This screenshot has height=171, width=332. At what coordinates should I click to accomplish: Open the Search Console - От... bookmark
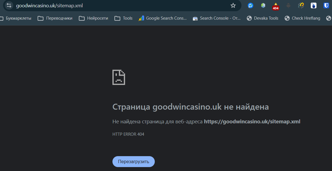click(216, 19)
